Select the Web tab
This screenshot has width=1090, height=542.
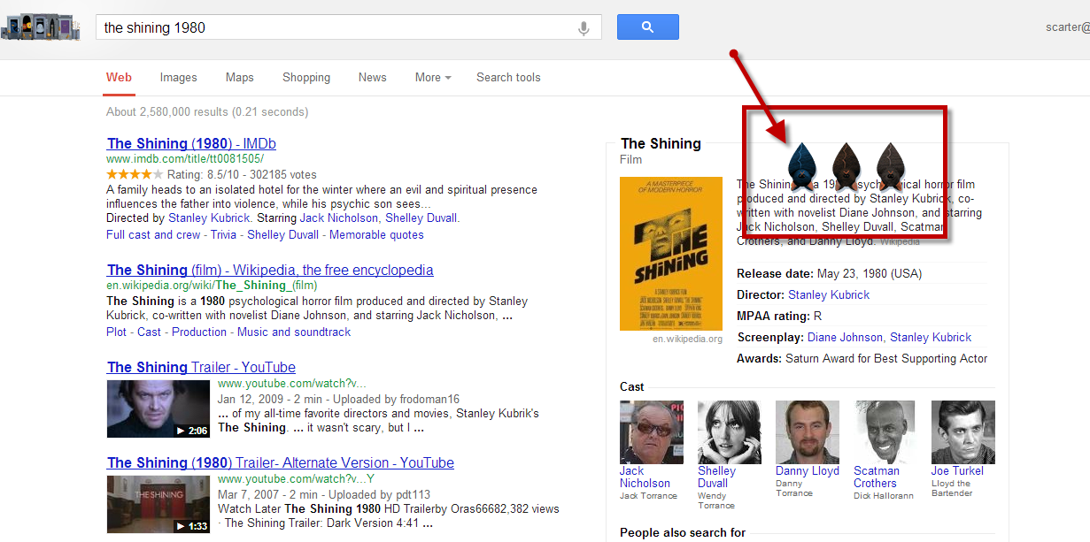(x=119, y=77)
